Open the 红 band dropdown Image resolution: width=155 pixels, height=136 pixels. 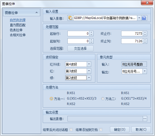point(89,71)
